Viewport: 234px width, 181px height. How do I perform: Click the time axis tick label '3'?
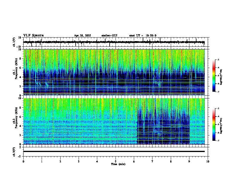click(79, 161)
